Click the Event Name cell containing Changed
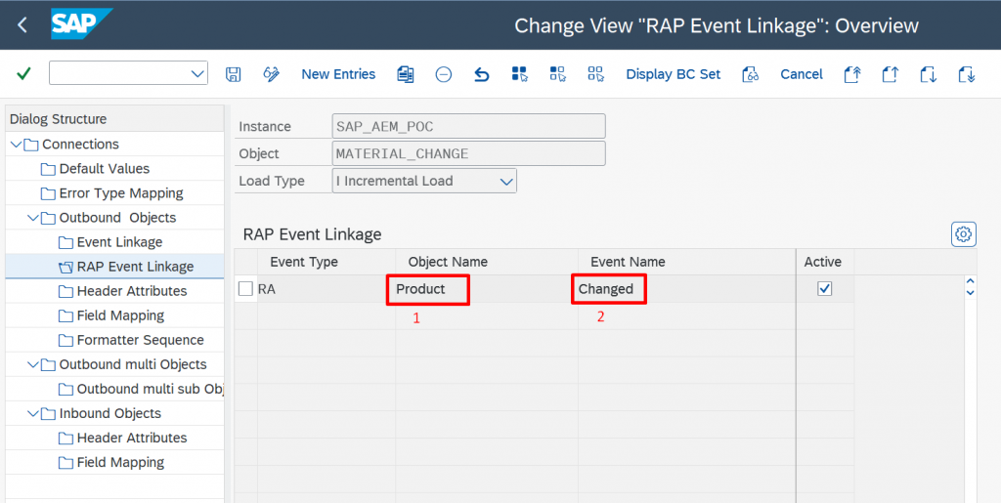This screenshot has width=1001, height=503. tap(606, 289)
